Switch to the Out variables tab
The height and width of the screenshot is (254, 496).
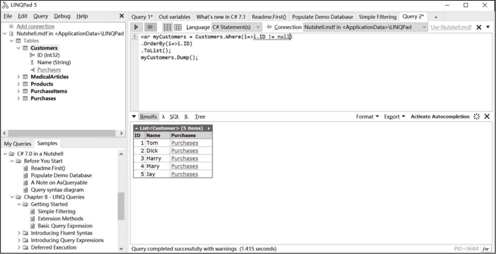coord(175,17)
